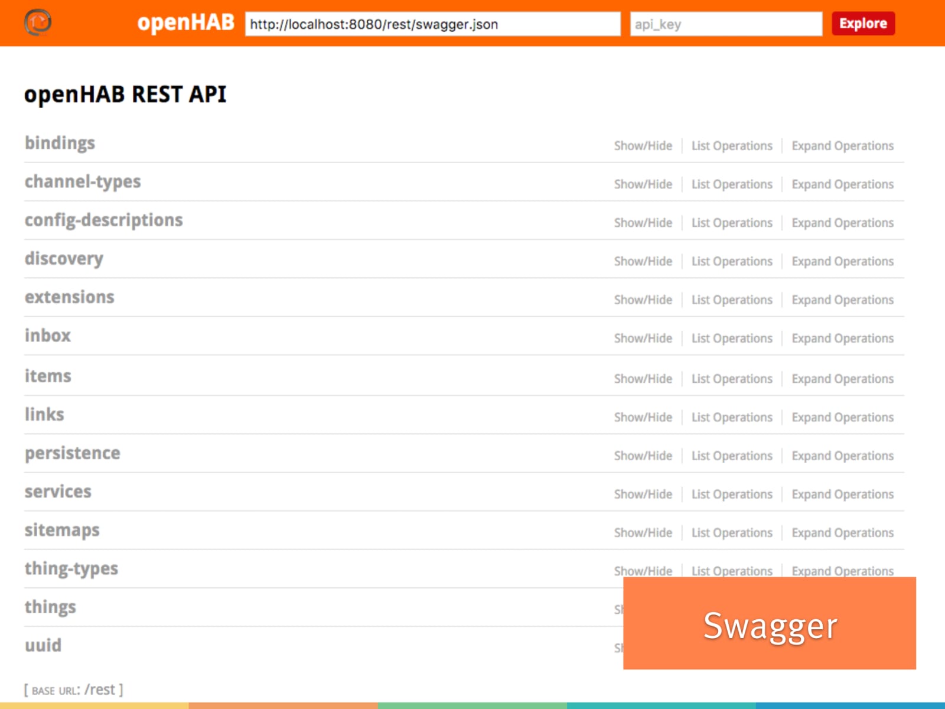Open the discovery API section
Screen dimensions: 945x709
pyautogui.click(x=64, y=259)
